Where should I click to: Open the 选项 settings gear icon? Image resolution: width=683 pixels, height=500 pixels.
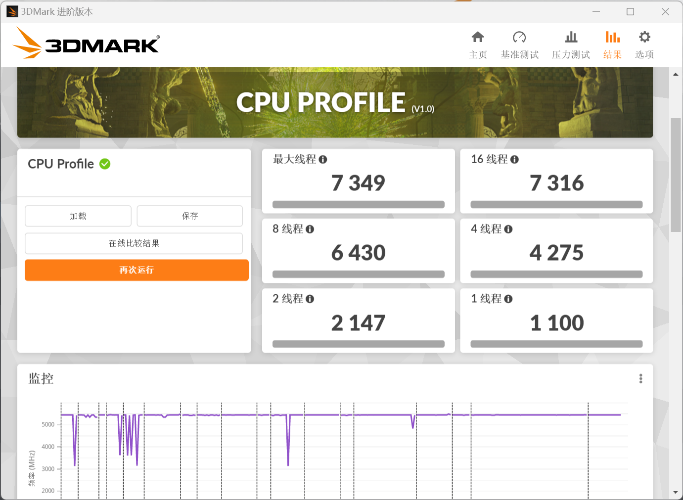pos(644,37)
